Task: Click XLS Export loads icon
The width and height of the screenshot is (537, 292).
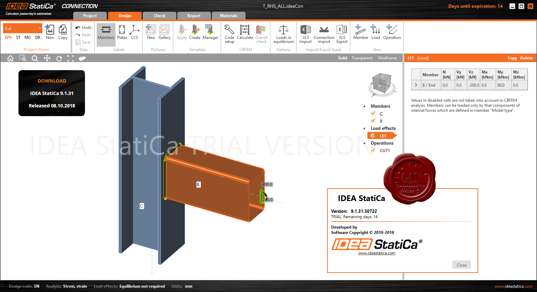Action: [x=342, y=34]
